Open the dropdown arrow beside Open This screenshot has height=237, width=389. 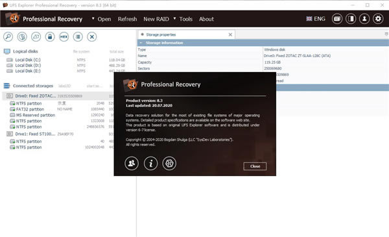[x=93, y=18]
